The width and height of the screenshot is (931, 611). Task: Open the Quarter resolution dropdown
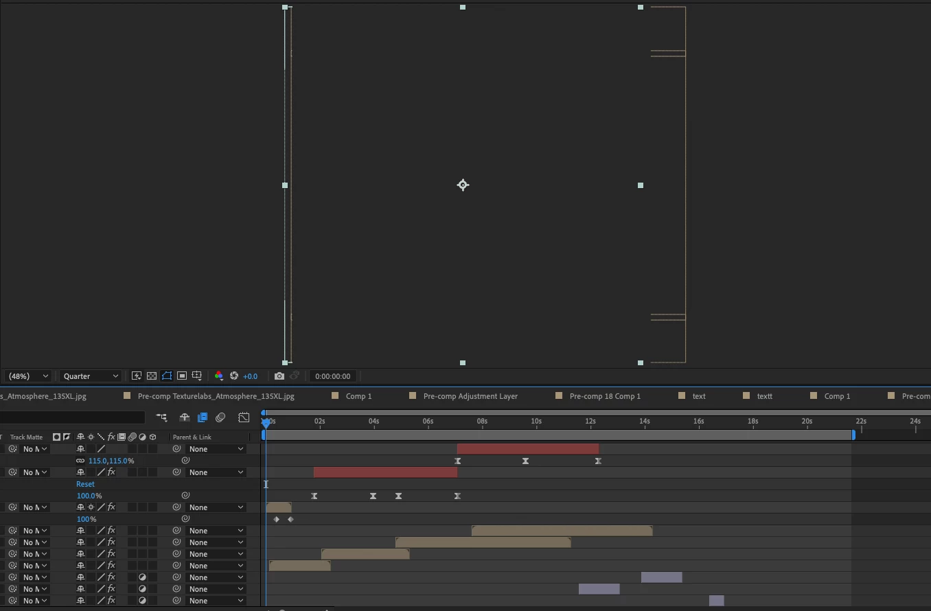click(x=91, y=376)
